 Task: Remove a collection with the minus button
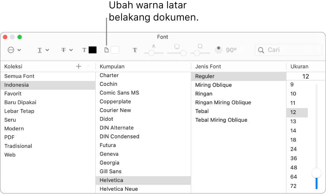88,66
